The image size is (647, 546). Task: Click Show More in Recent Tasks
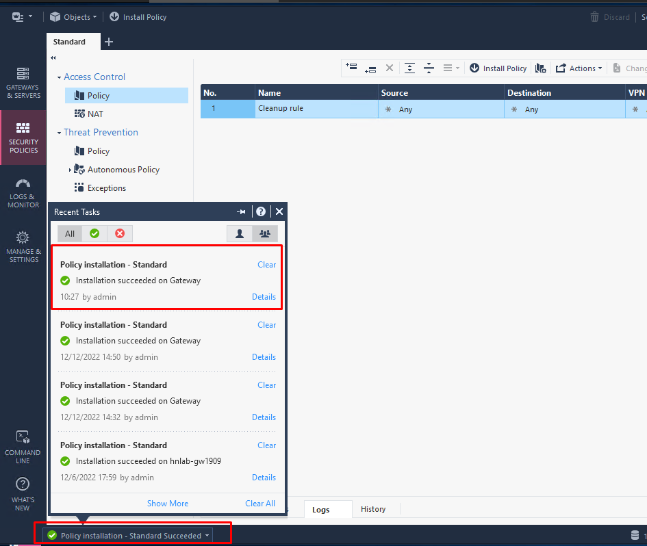pyautogui.click(x=167, y=503)
